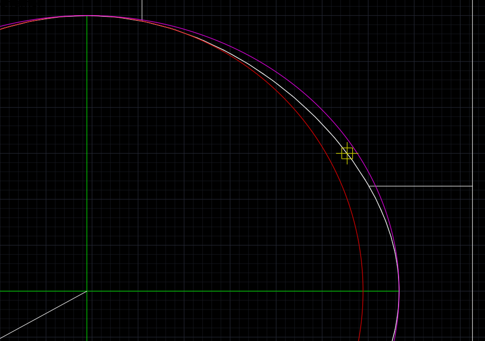Select the short white vertical line at top
This screenshot has height=341, width=485.
pos(142,10)
